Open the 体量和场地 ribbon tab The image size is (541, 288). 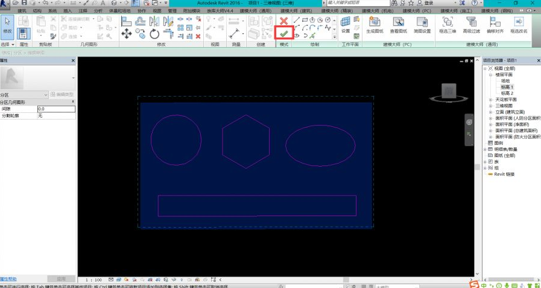pos(120,11)
